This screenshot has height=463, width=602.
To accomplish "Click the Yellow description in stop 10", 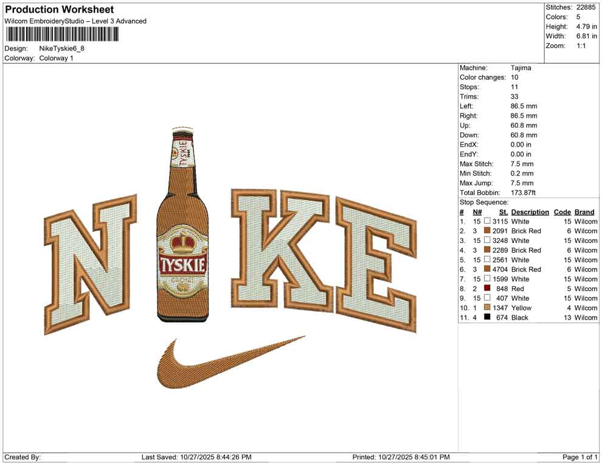I will (x=521, y=307).
